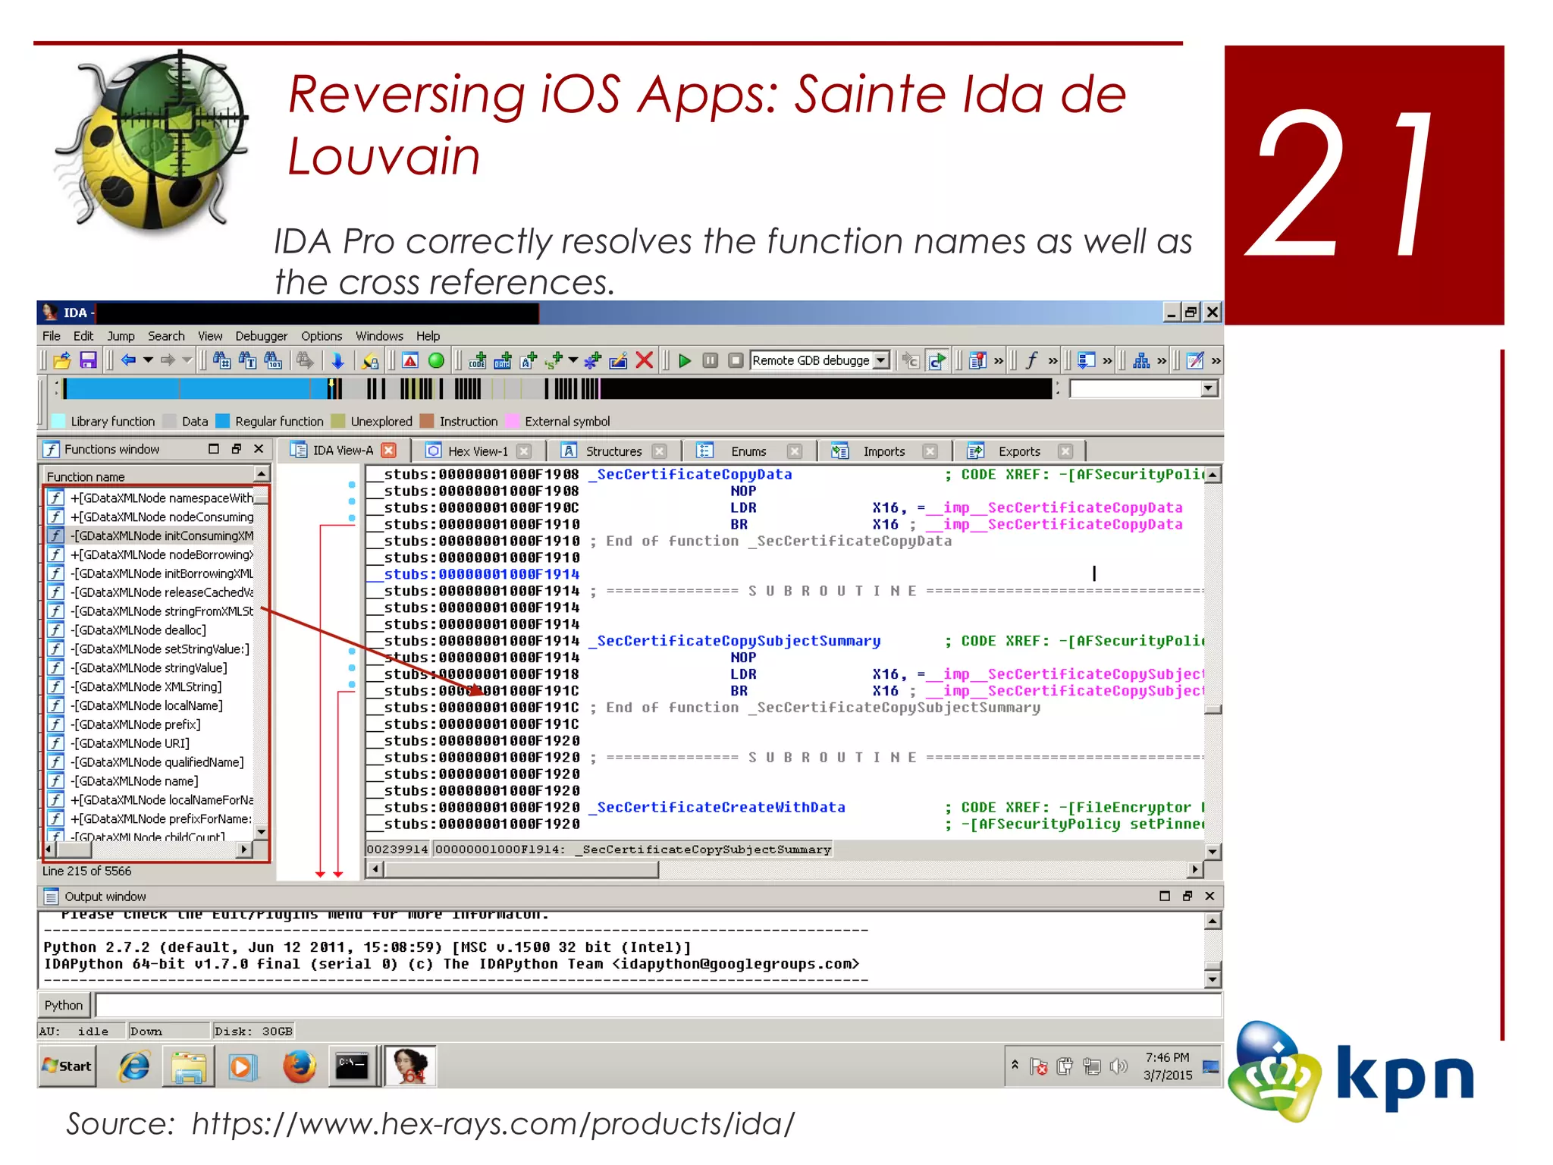The width and height of the screenshot is (1553, 1165).
Task: Jump back with the blue left arrow
Action: pos(128,361)
